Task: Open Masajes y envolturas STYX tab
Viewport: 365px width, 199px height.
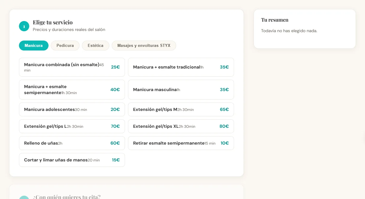Action: [144, 45]
